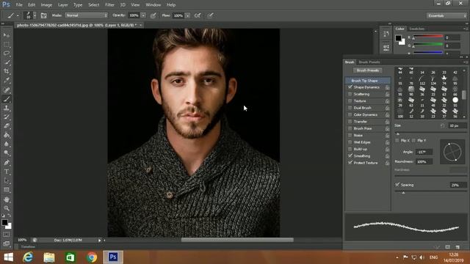Select the Eraser tool
The width and height of the screenshot is (470, 264).
[7, 125]
